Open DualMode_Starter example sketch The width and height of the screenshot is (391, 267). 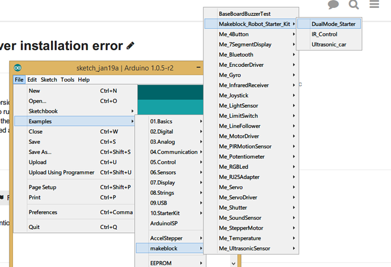(329, 24)
